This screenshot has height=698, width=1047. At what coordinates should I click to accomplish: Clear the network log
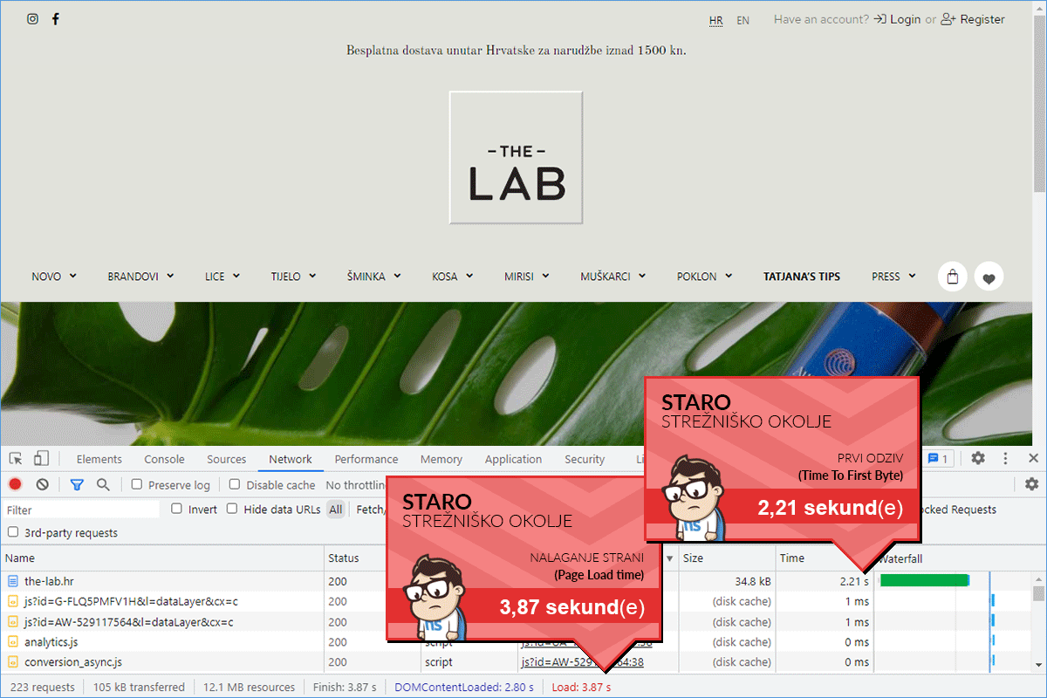pyautogui.click(x=42, y=484)
